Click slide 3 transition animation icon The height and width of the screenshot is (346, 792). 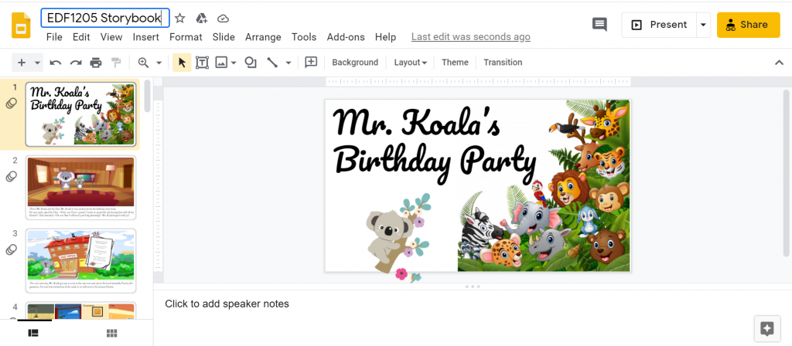pos(11,249)
